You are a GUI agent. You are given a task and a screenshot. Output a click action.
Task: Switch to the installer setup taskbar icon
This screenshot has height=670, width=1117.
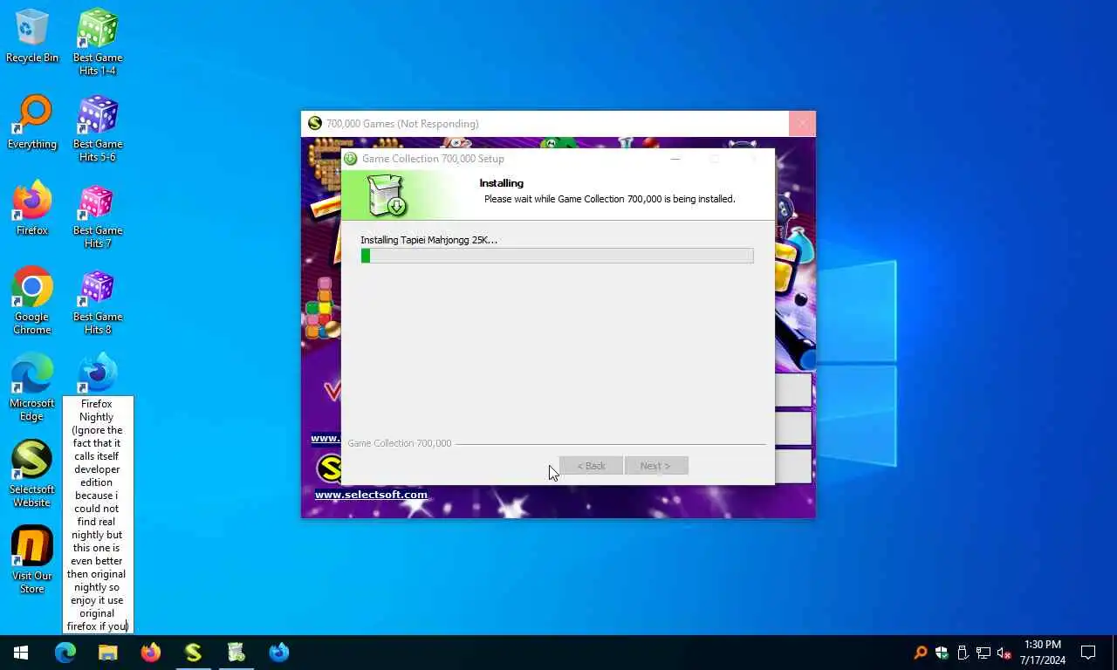tap(236, 653)
